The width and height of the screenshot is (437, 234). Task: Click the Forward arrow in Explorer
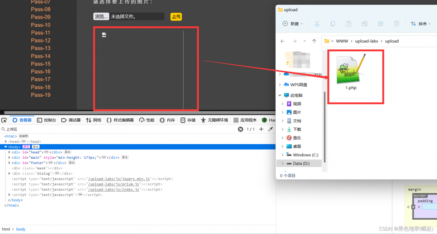click(x=295, y=41)
